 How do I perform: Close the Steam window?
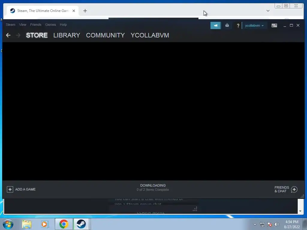[298, 25]
